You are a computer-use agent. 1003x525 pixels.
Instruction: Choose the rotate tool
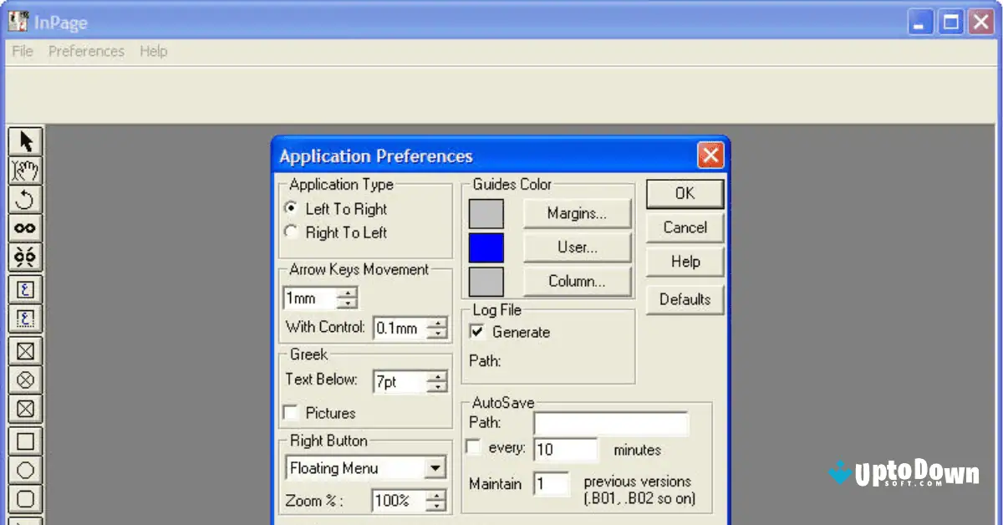[x=25, y=199]
